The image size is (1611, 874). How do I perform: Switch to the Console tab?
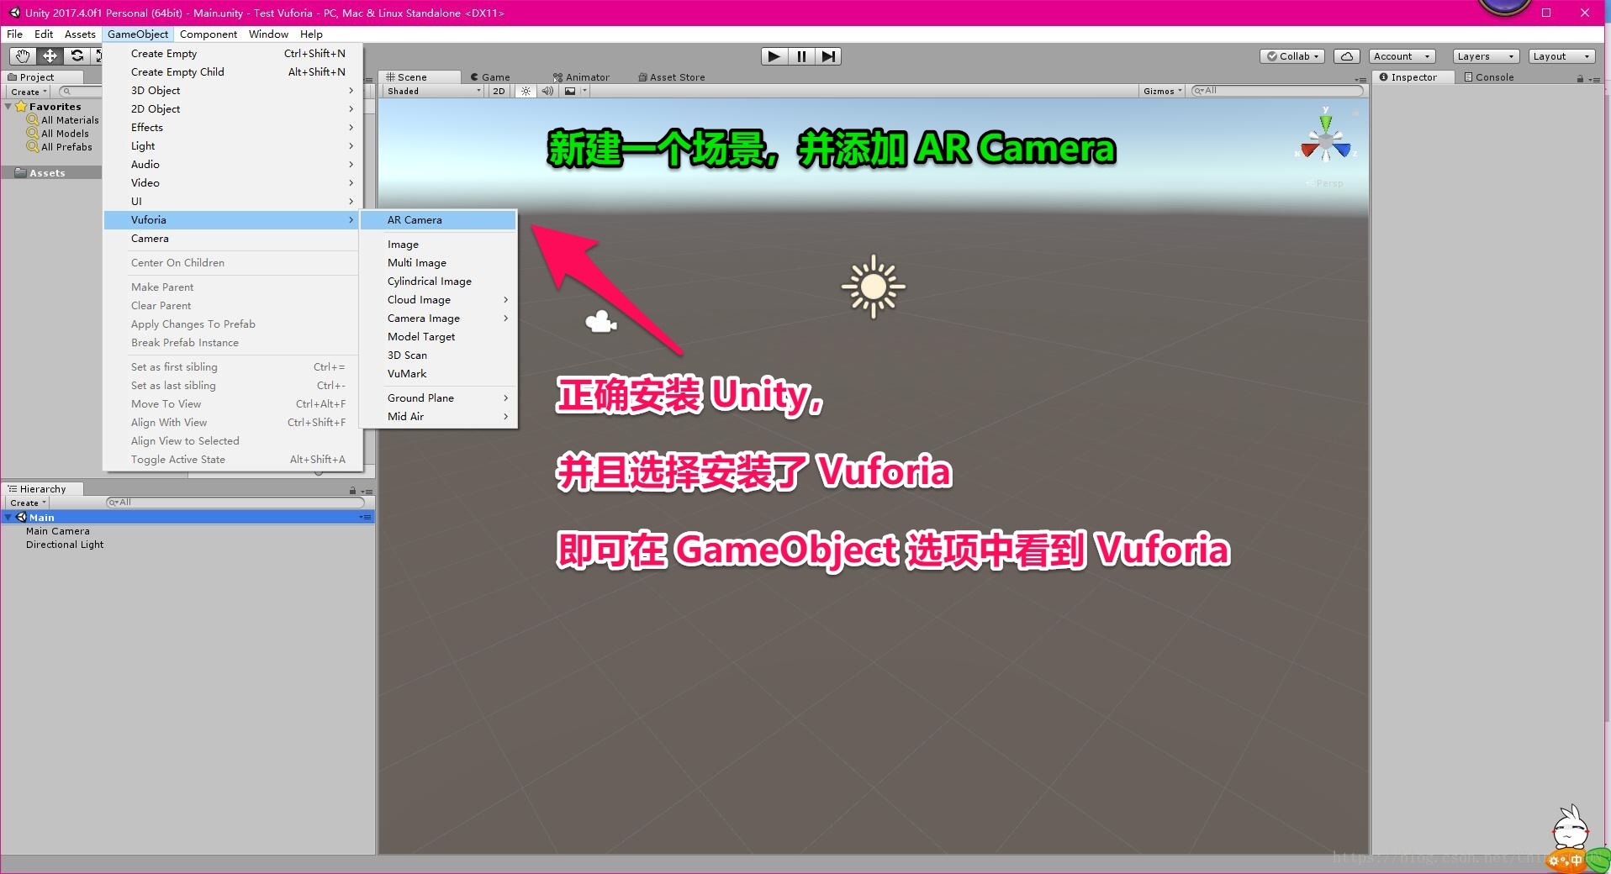[1489, 77]
